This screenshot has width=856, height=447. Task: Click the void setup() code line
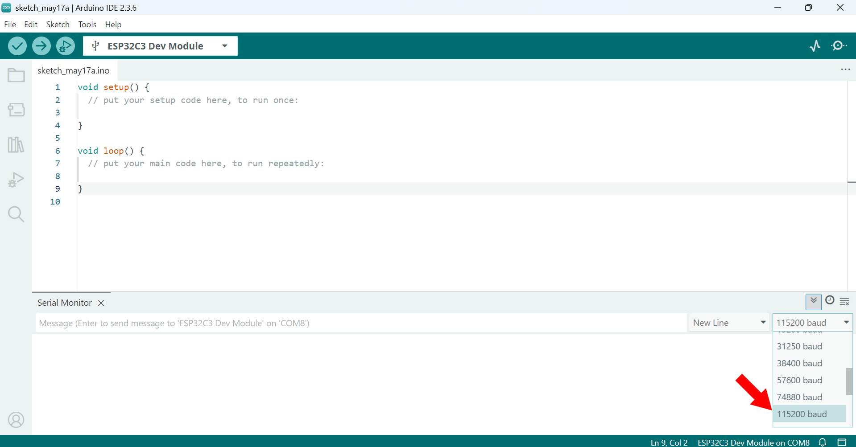(113, 87)
